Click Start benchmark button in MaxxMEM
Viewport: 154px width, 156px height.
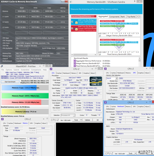(10, 82)
